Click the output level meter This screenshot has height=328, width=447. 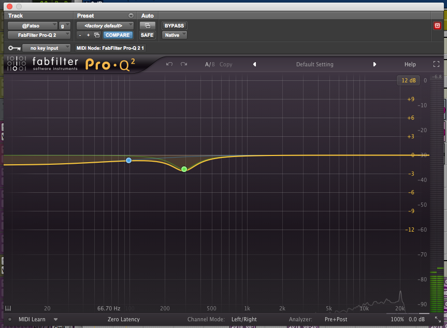[437, 197]
